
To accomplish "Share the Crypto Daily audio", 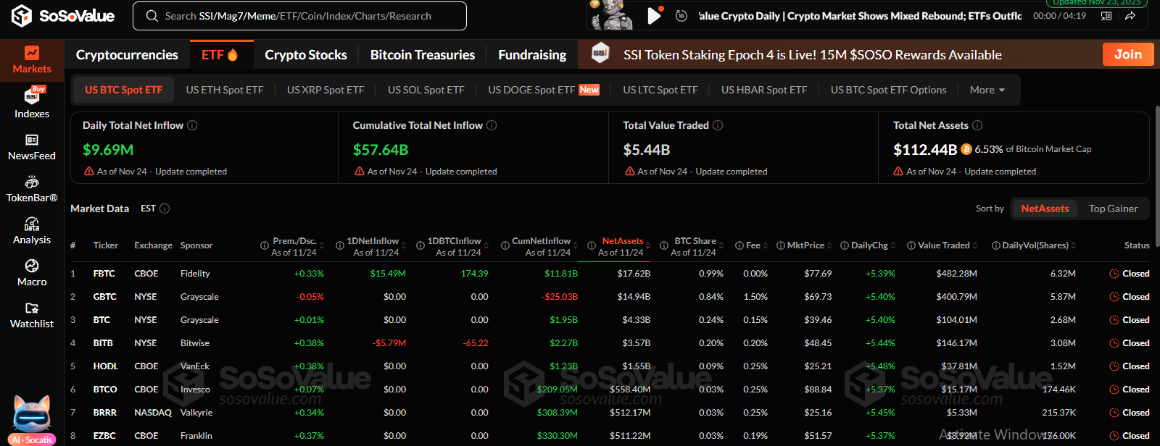I will click(x=1130, y=16).
